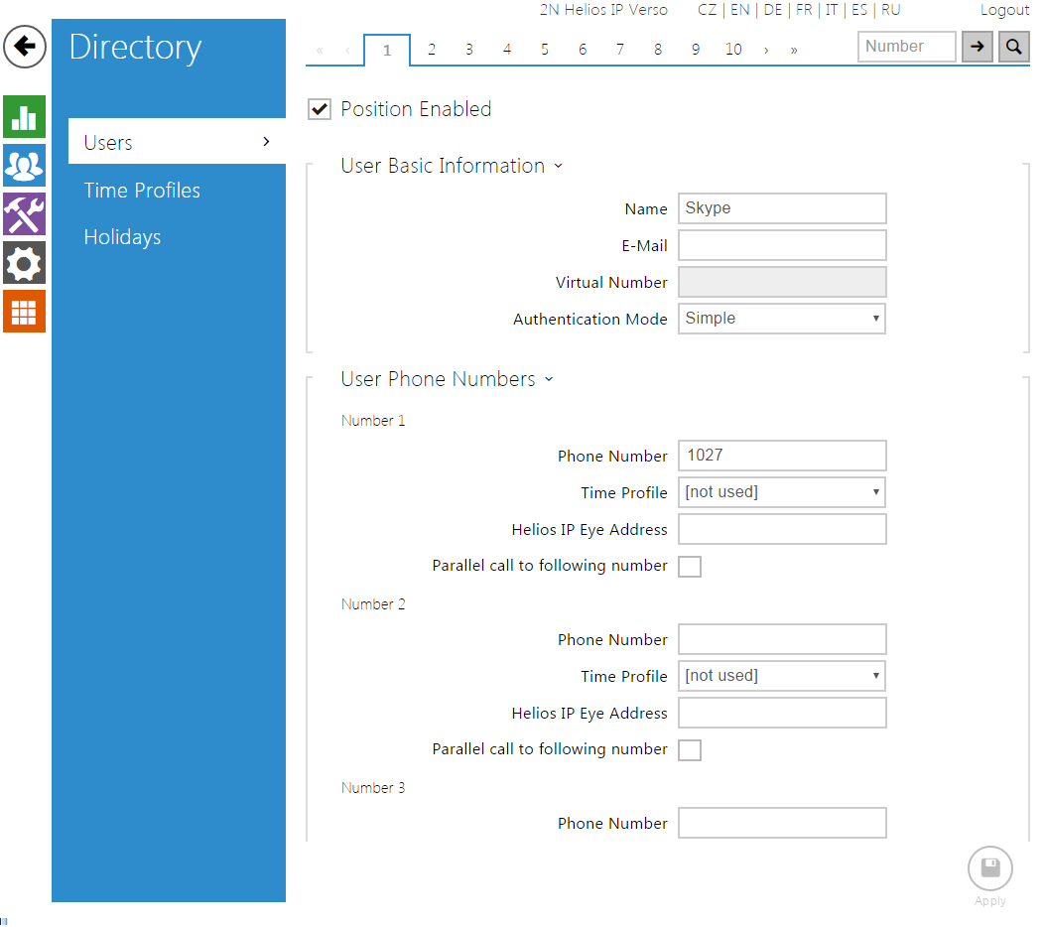Screen dimensions: 1045x927
Task: Open the Hardware tools icon
Action: (24, 213)
